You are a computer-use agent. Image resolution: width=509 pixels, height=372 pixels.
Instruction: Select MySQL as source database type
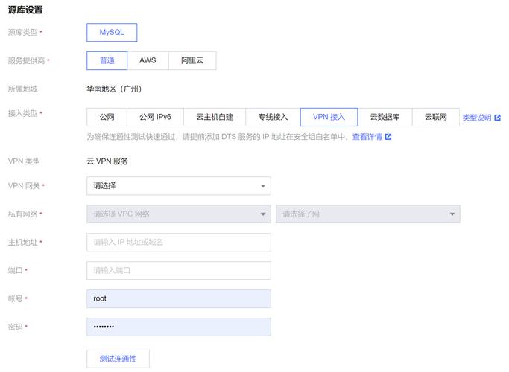coord(112,33)
